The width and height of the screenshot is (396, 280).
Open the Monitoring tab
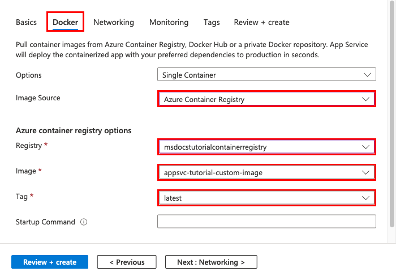(x=169, y=23)
